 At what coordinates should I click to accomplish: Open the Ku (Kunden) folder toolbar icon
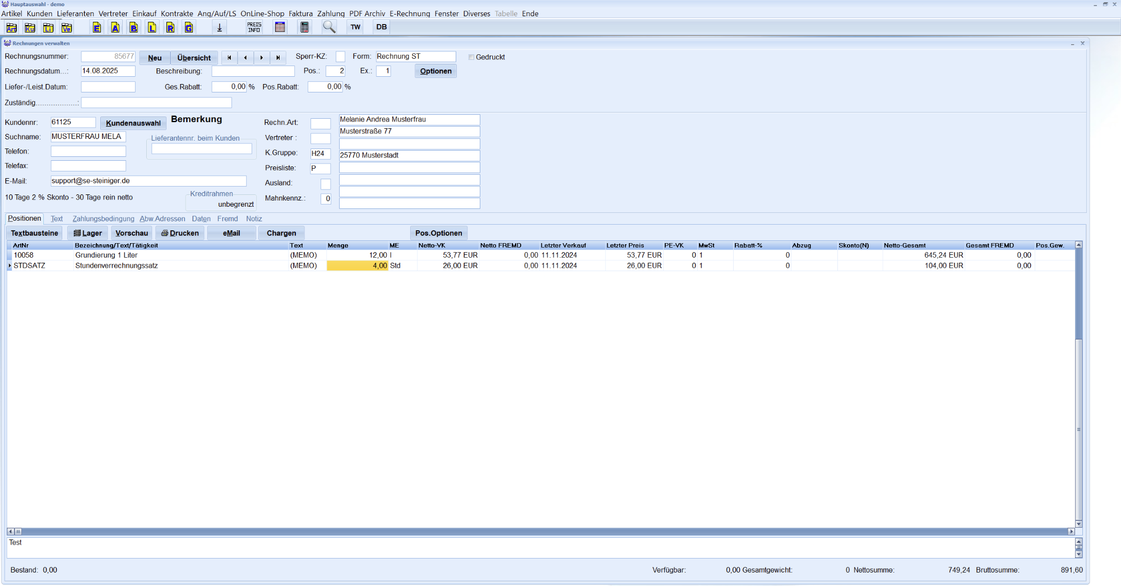pos(30,27)
